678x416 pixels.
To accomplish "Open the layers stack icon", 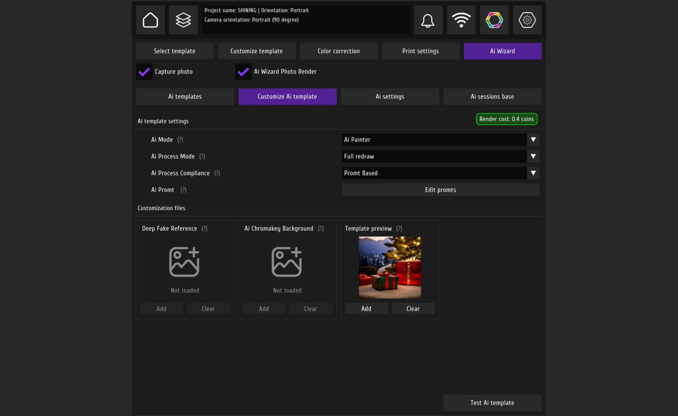I will [183, 20].
